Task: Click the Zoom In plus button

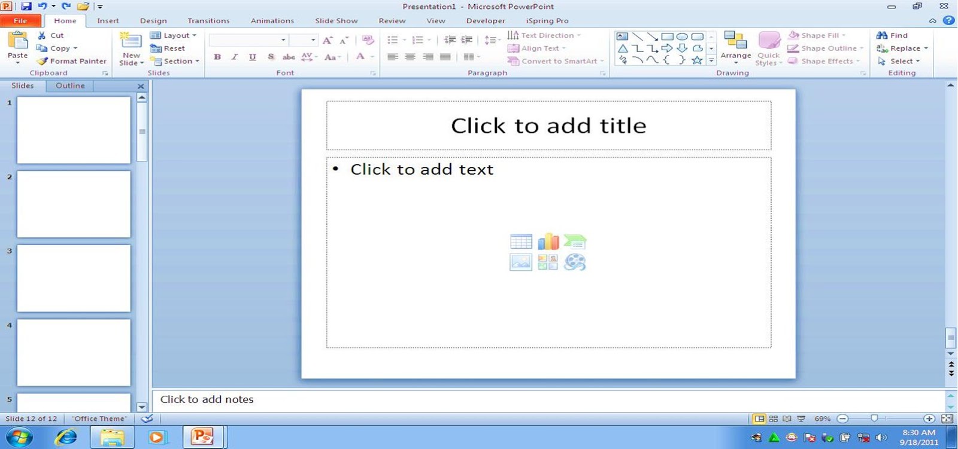Action: [929, 419]
